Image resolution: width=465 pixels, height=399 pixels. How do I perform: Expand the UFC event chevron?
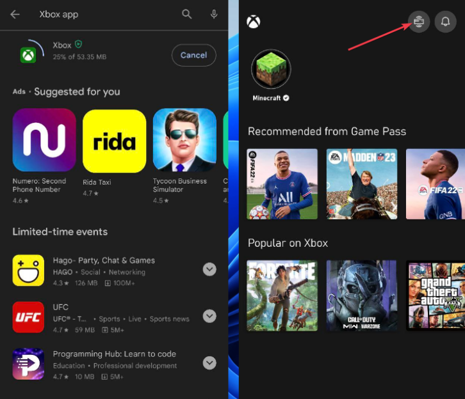coord(209,316)
